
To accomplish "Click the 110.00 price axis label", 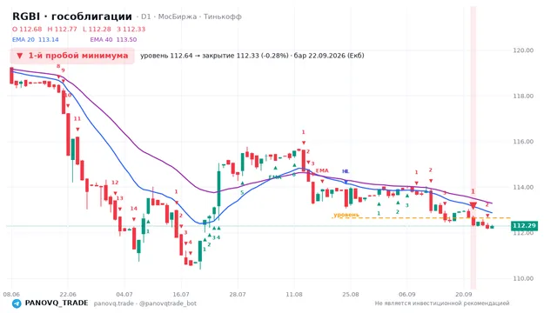I will (523, 278).
